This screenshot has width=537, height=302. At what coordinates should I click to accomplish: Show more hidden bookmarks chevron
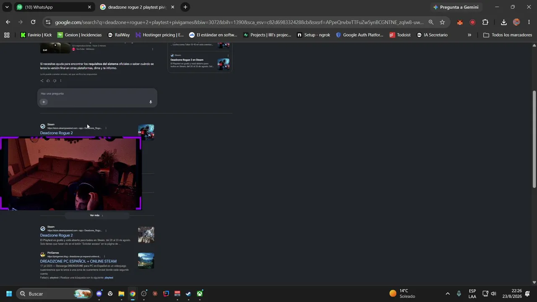point(469,35)
